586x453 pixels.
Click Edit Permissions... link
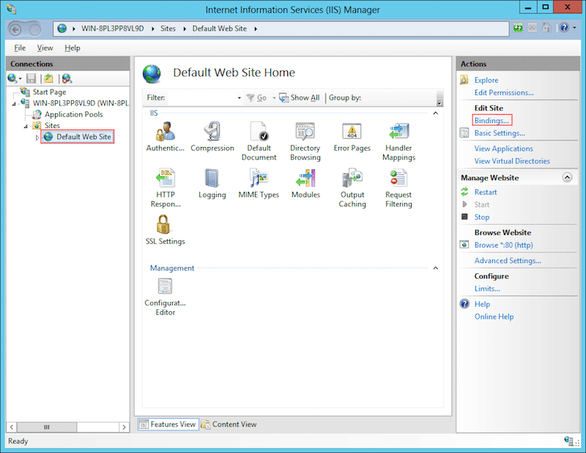(504, 93)
